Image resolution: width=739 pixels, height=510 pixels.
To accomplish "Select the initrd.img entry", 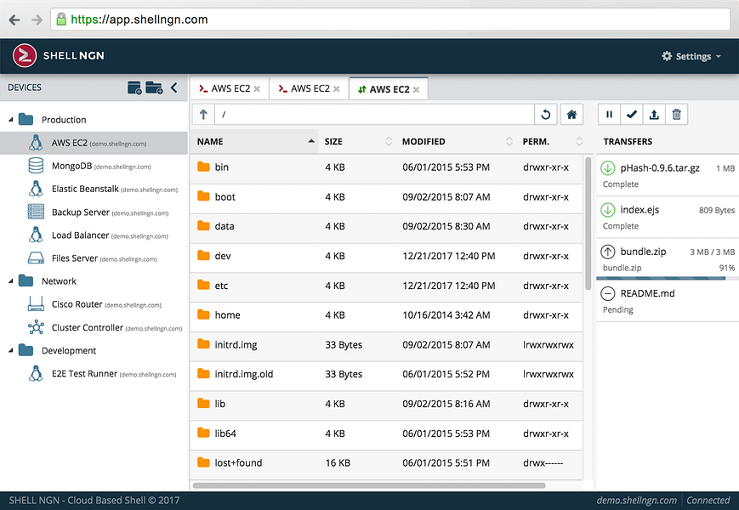I will click(386, 345).
